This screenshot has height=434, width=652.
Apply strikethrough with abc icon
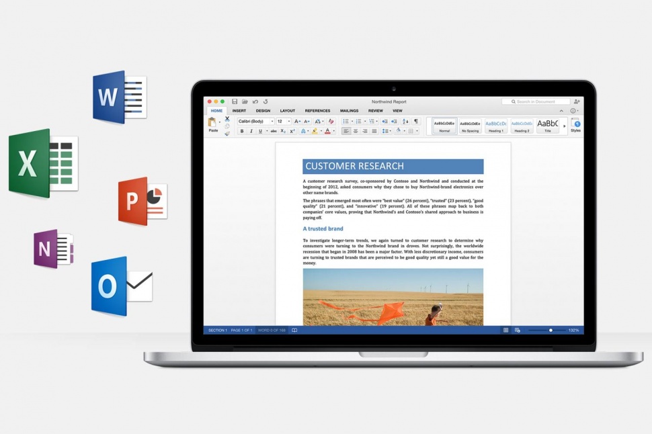(274, 131)
